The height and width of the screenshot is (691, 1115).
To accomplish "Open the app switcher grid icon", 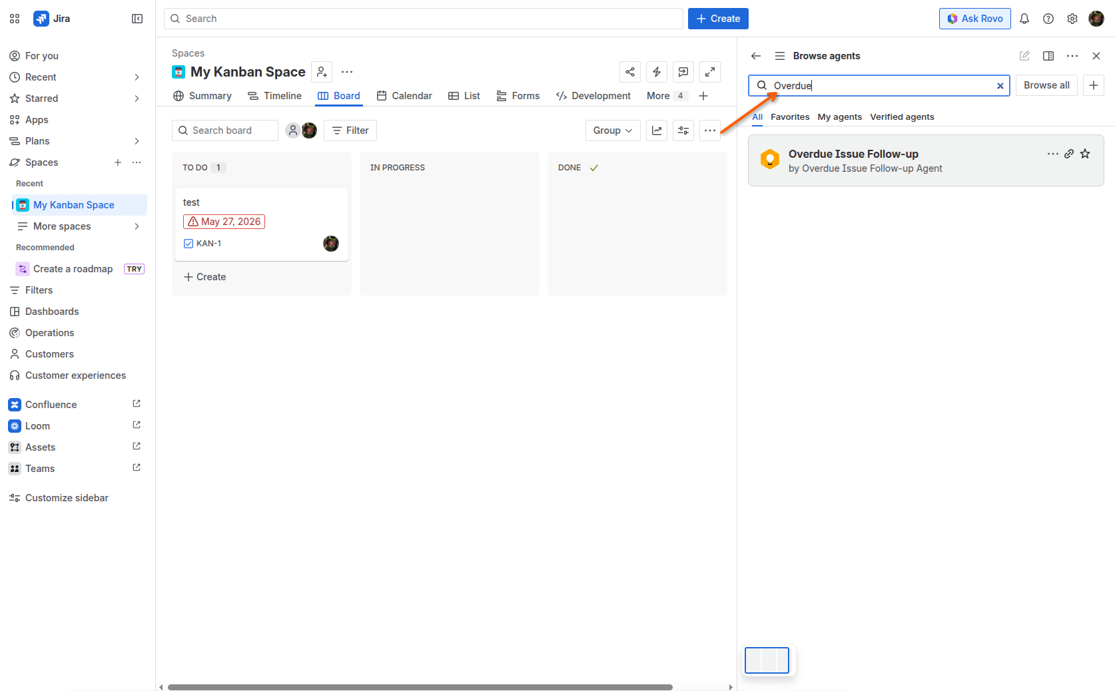I will tap(15, 19).
